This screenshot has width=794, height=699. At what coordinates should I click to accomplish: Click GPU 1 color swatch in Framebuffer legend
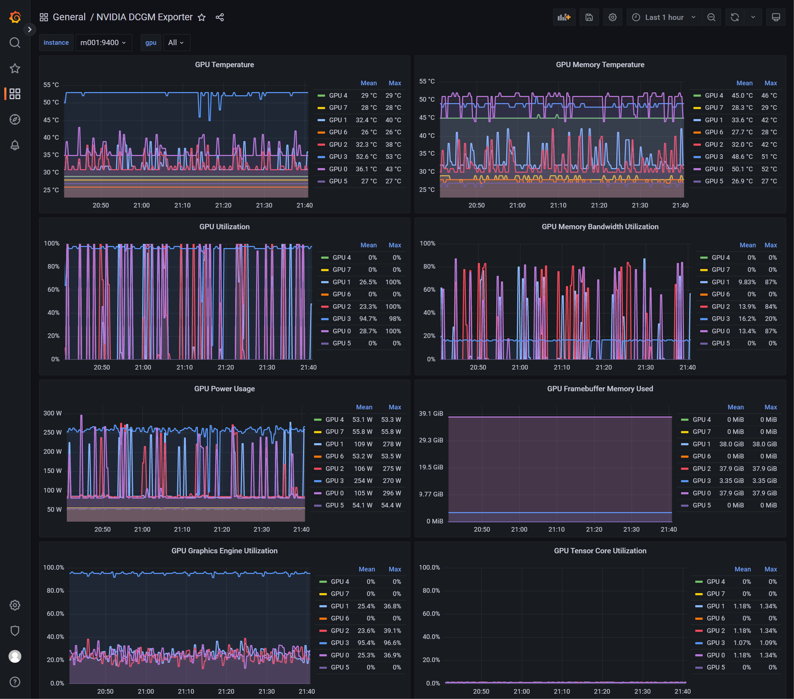point(685,444)
